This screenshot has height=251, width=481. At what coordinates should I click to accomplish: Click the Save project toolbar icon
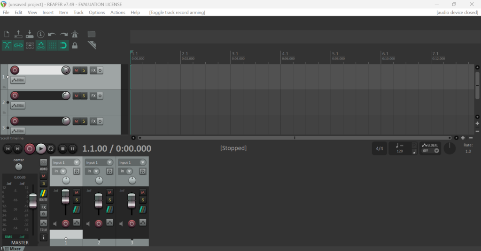[30, 34]
